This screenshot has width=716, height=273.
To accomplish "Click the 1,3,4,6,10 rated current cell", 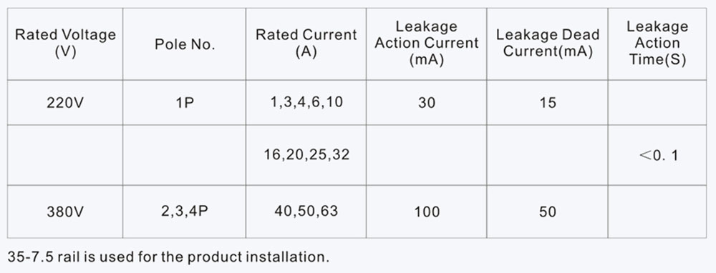I will click(x=306, y=102).
